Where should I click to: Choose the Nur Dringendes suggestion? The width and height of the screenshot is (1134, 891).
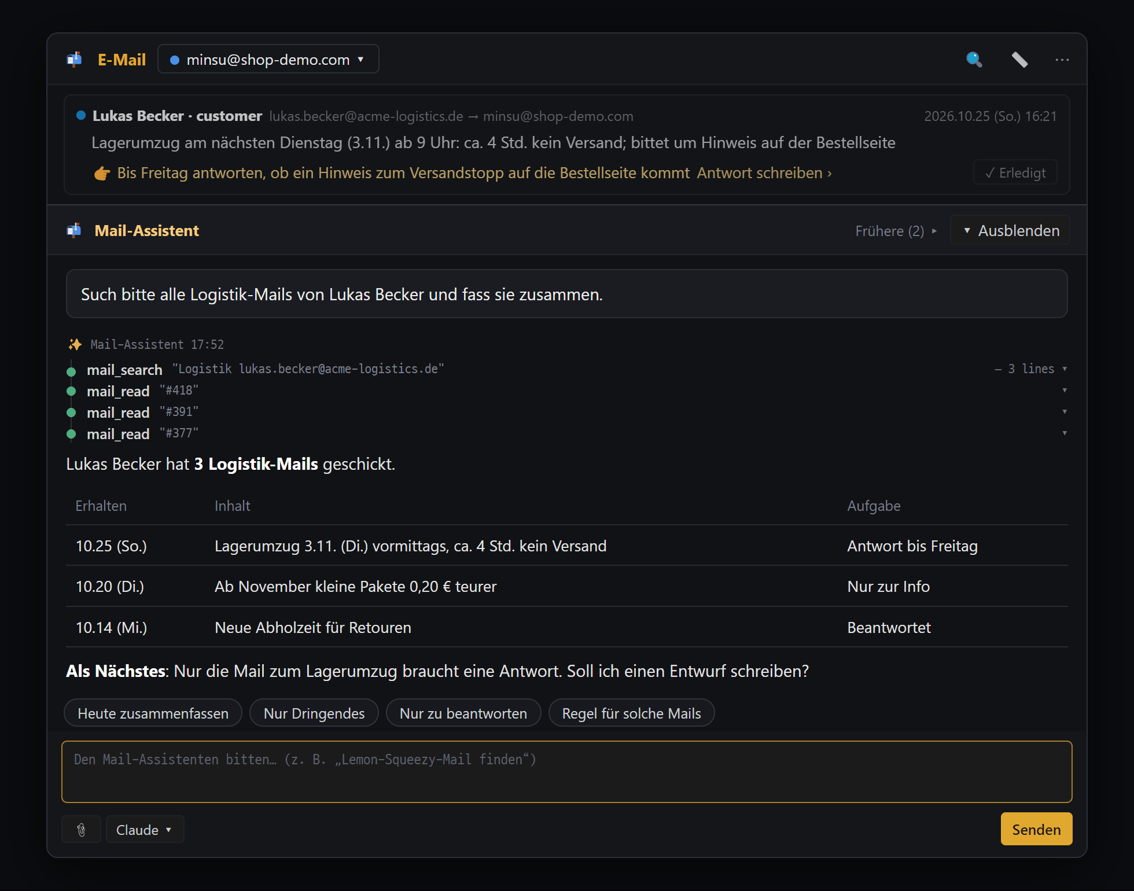point(314,713)
